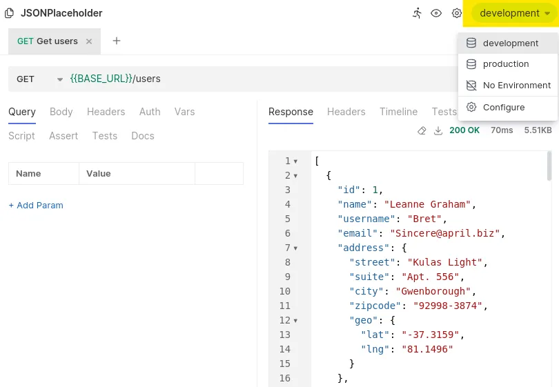Viewport: 559px width, 387px height.
Task: Click the request URL field
Action: point(262,79)
